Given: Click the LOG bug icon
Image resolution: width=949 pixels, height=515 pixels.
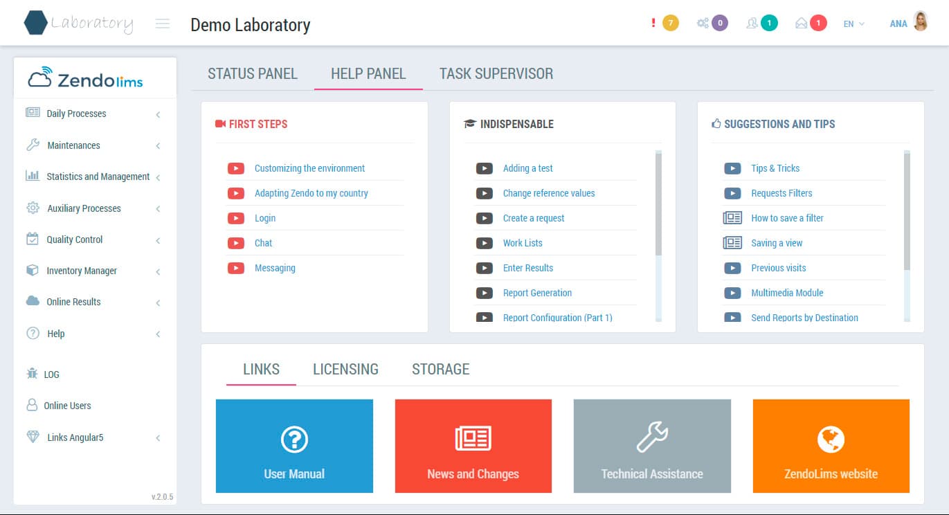Looking at the screenshot, I should (x=32, y=373).
